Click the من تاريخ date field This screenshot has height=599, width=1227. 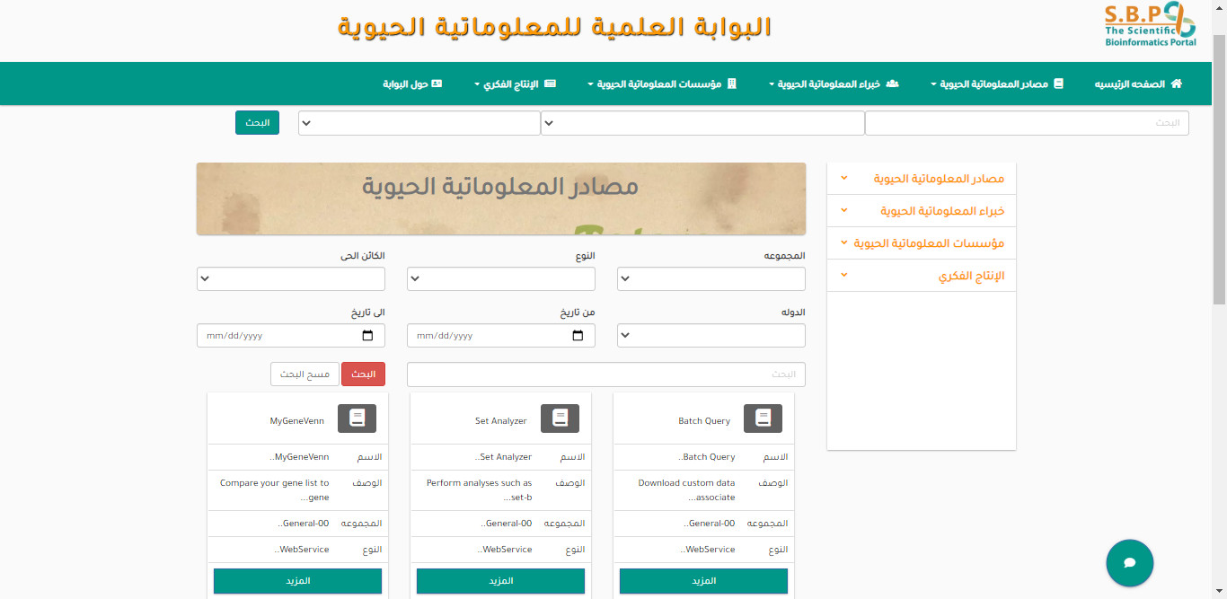click(501, 336)
